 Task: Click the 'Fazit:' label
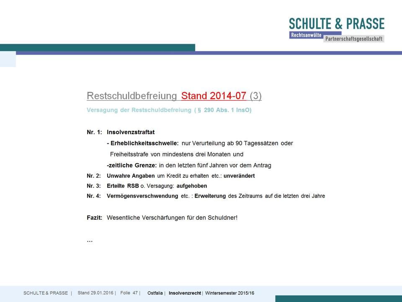(x=95, y=218)
